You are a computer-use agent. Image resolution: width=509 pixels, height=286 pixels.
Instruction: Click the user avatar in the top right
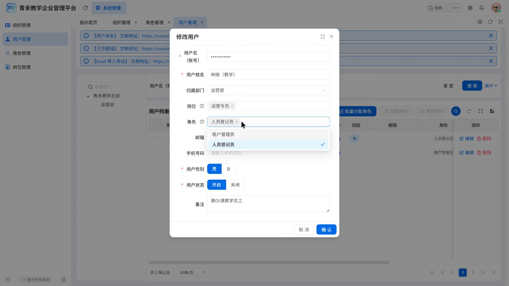[496, 8]
